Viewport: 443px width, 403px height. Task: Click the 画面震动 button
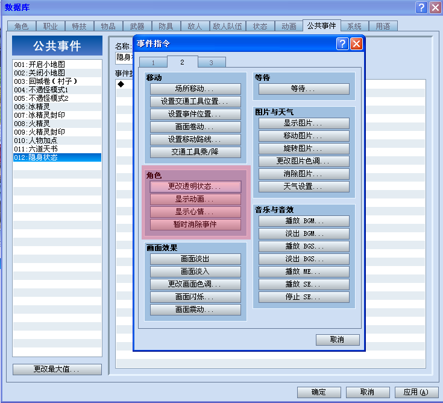(195, 309)
